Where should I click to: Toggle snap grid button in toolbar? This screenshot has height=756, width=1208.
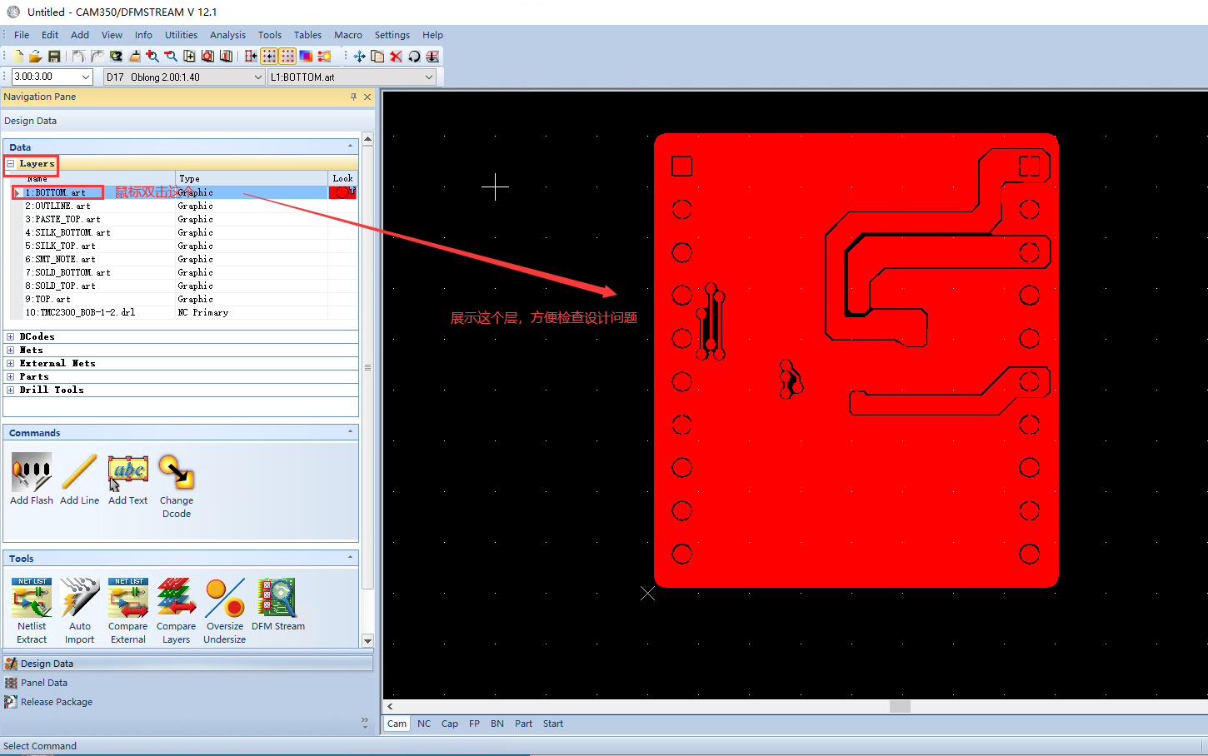point(268,56)
